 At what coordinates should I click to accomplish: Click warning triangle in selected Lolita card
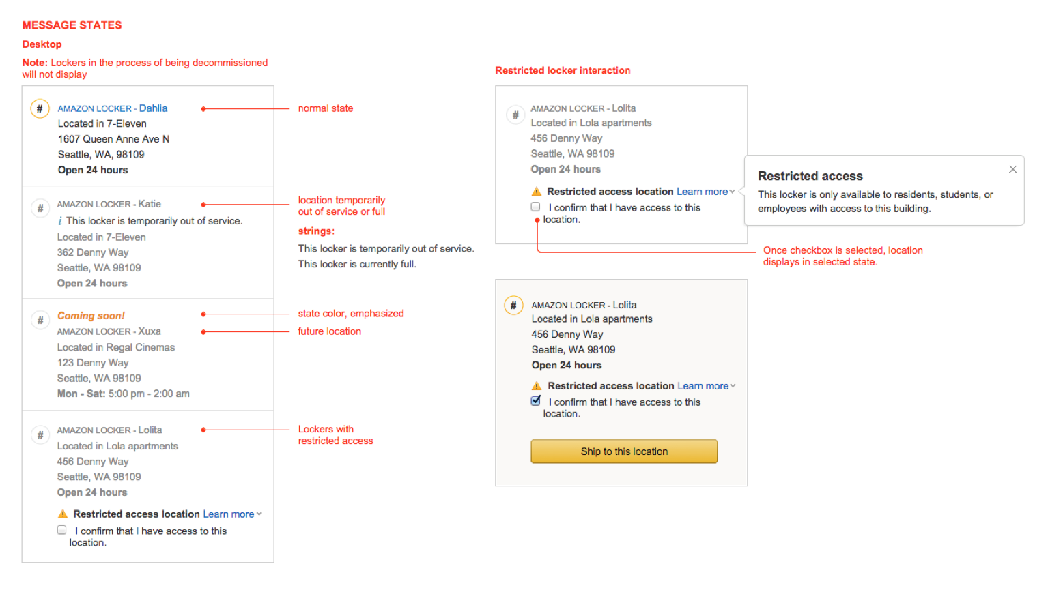[537, 386]
